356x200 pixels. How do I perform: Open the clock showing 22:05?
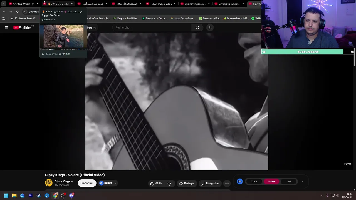[348, 196]
